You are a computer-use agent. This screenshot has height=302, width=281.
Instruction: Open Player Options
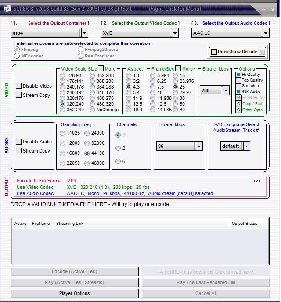click(x=75, y=293)
